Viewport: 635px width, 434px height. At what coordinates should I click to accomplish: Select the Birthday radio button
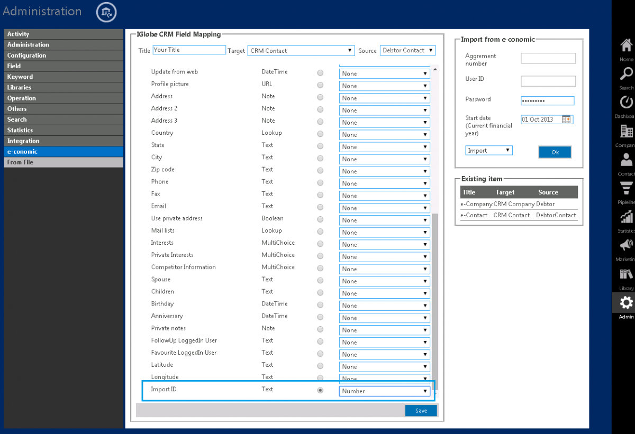(x=320, y=304)
